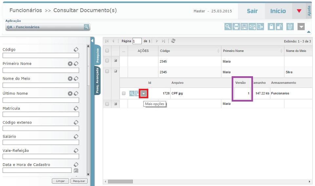The width and height of the screenshot is (315, 186).
Task: Click the print icon in top toolbar
Action: 236,27
